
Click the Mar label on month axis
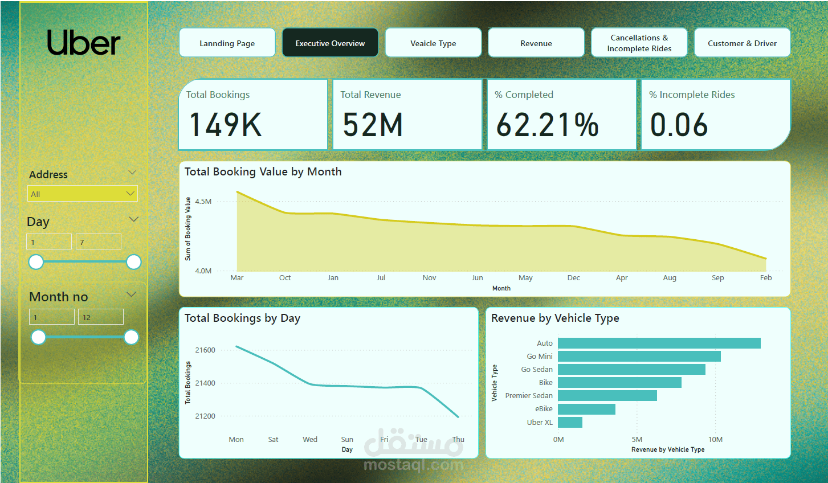(237, 278)
